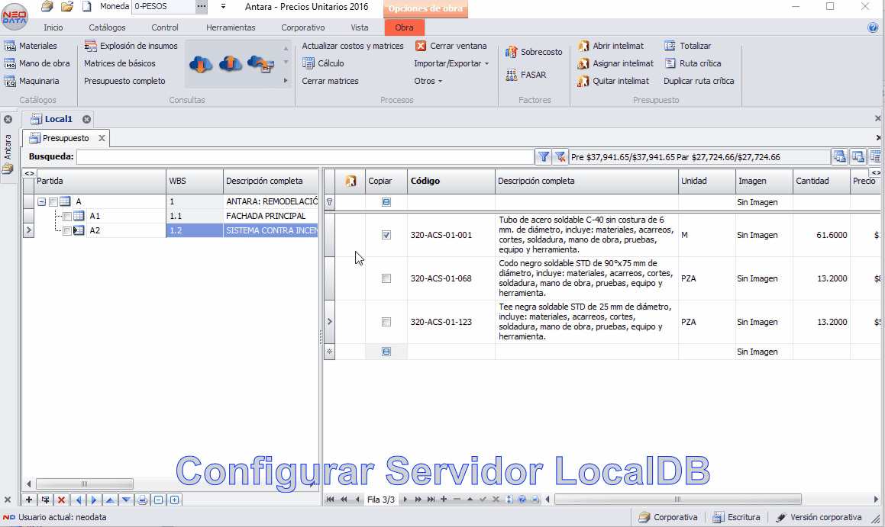Open the Cálculo process
The width and height of the screenshot is (885, 527).
point(323,63)
